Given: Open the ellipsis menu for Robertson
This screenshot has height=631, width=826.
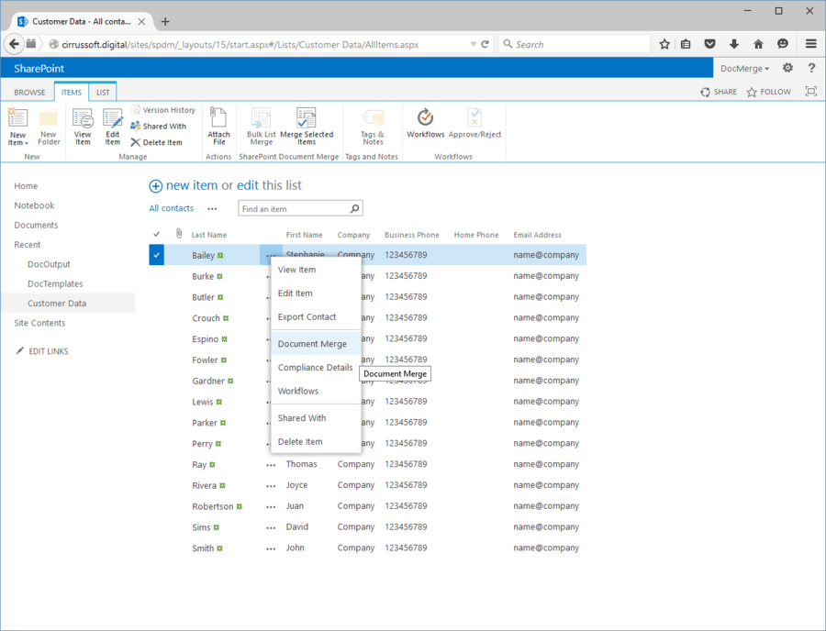Looking at the screenshot, I should point(271,507).
